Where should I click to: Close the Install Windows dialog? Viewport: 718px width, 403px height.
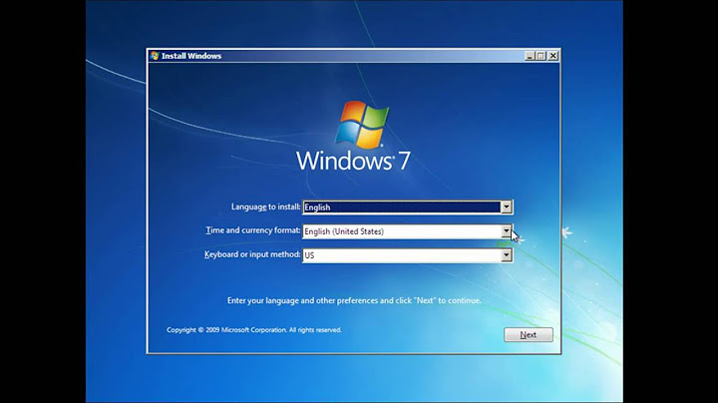(552, 56)
